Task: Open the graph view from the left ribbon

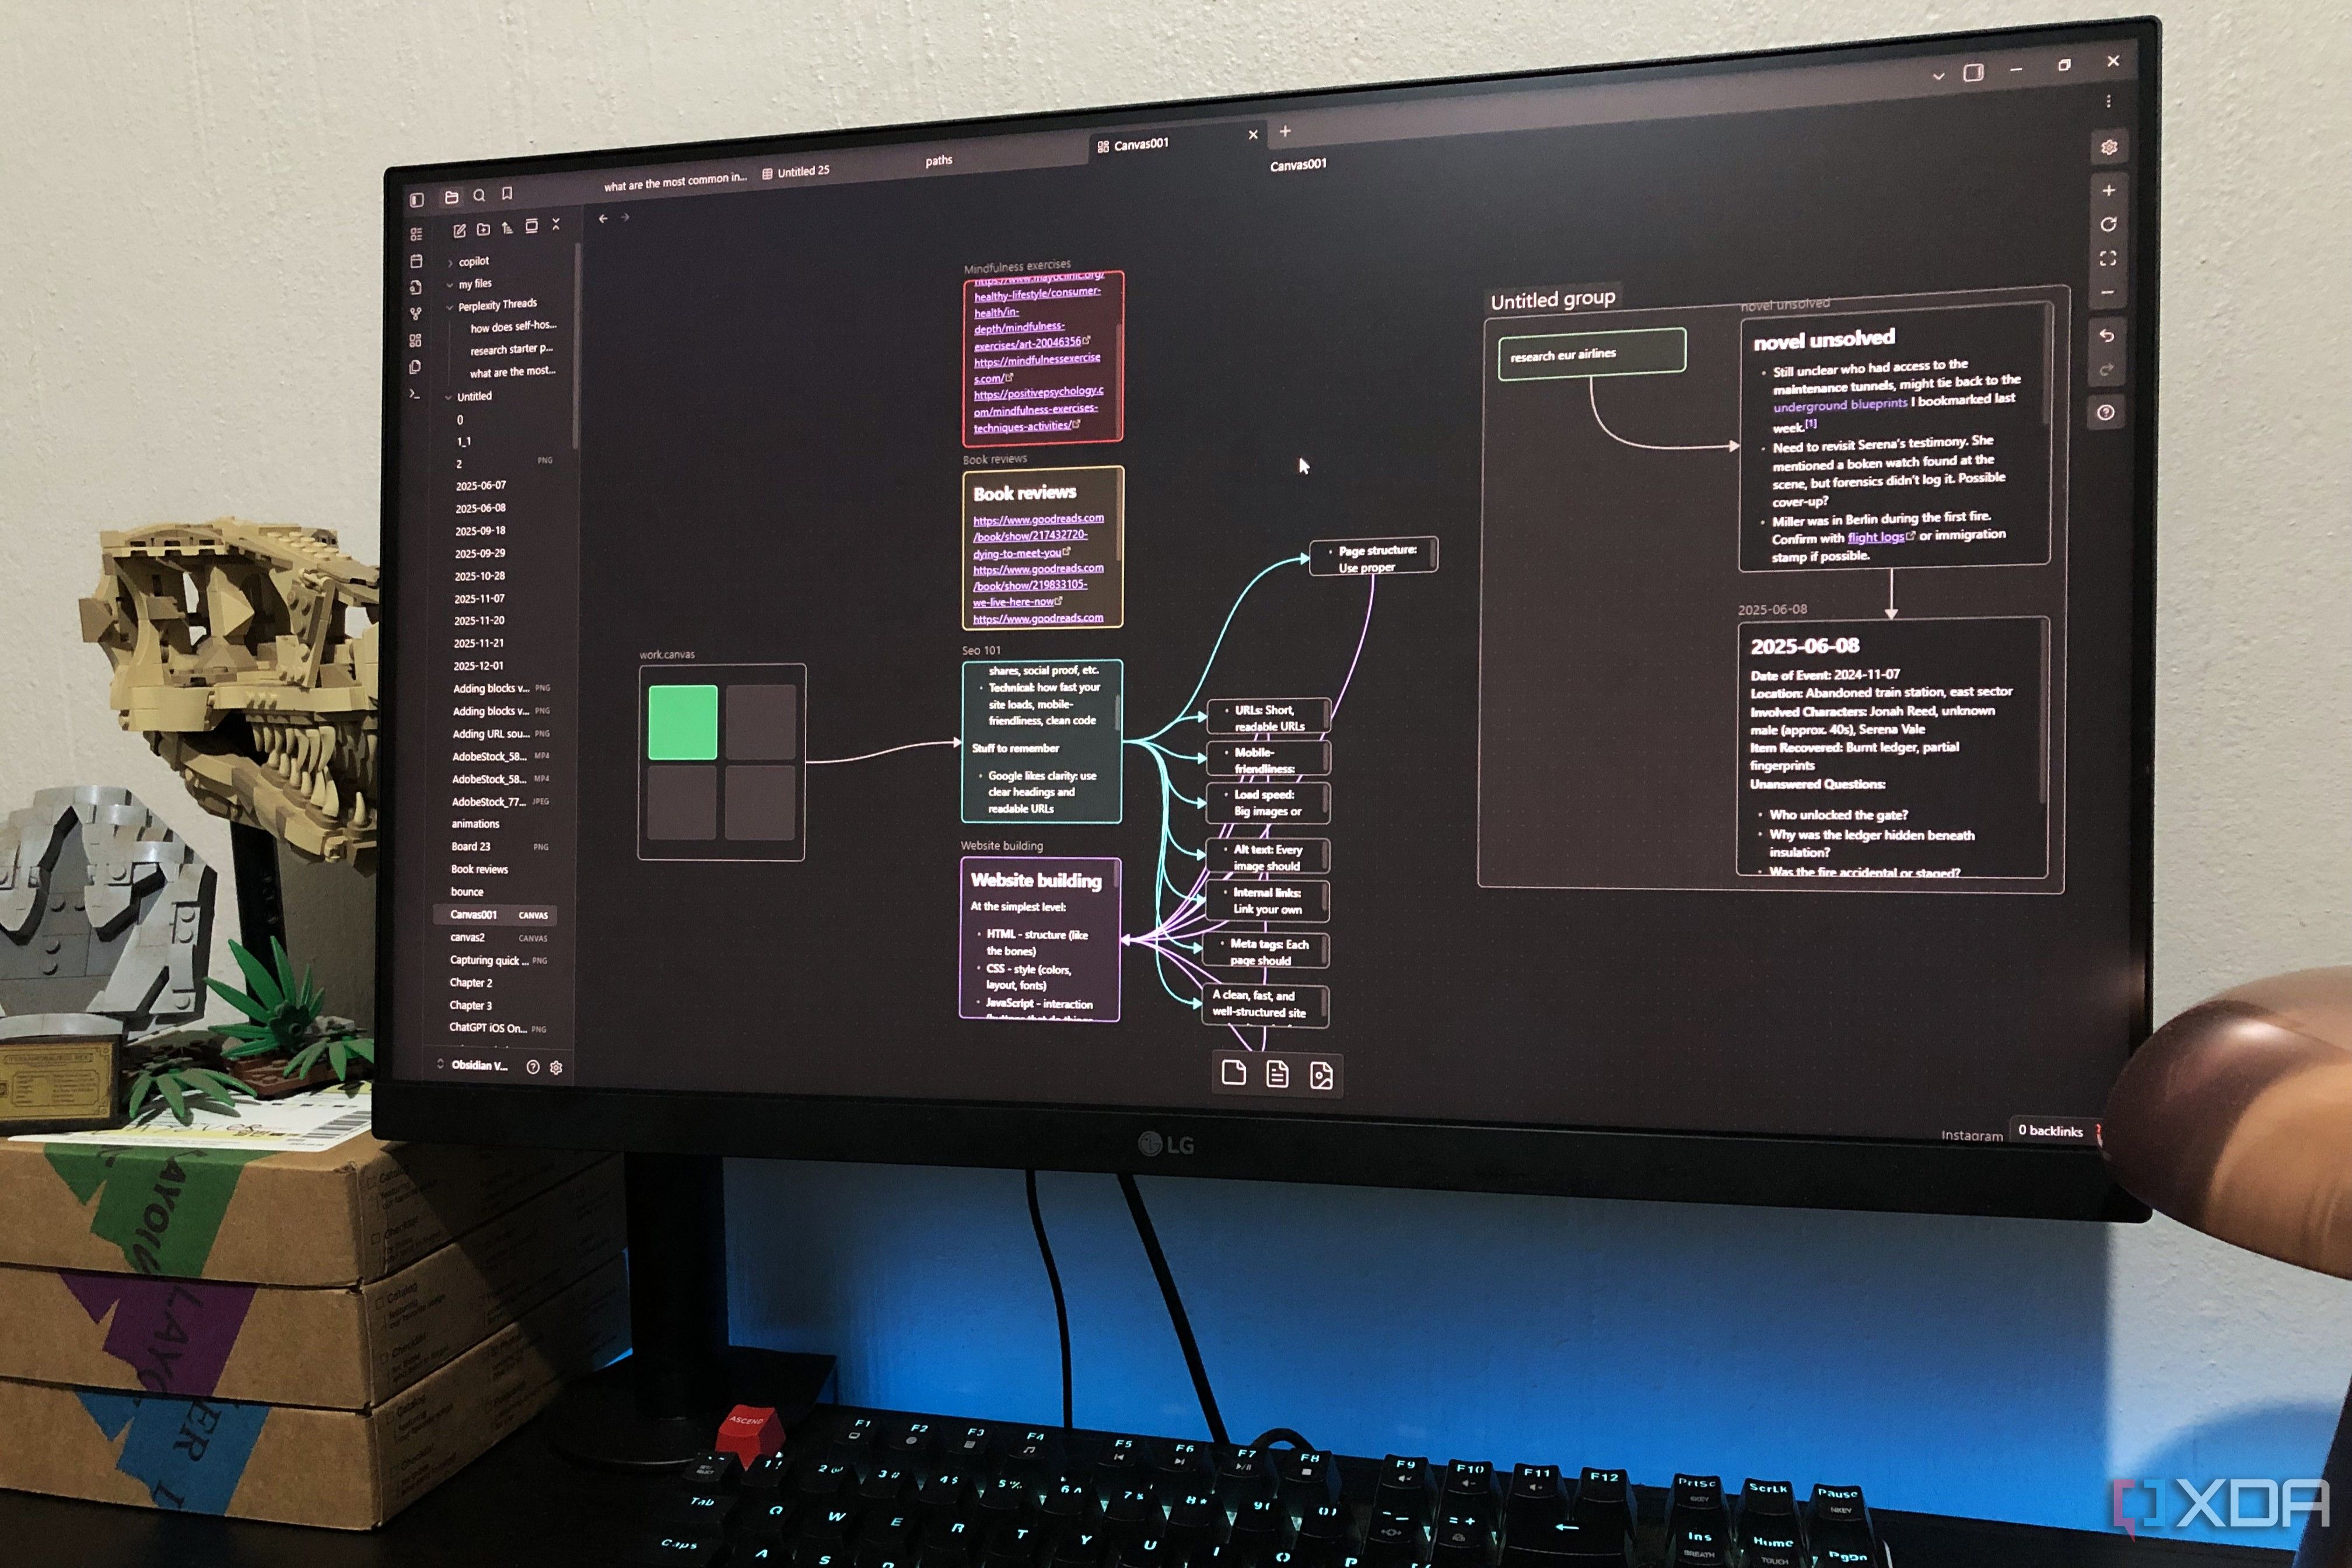Action: 416,313
